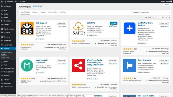Click the plugin search input field
Image resolution: width=173 pixels, height=97 pixels.
(x=156, y=12)
